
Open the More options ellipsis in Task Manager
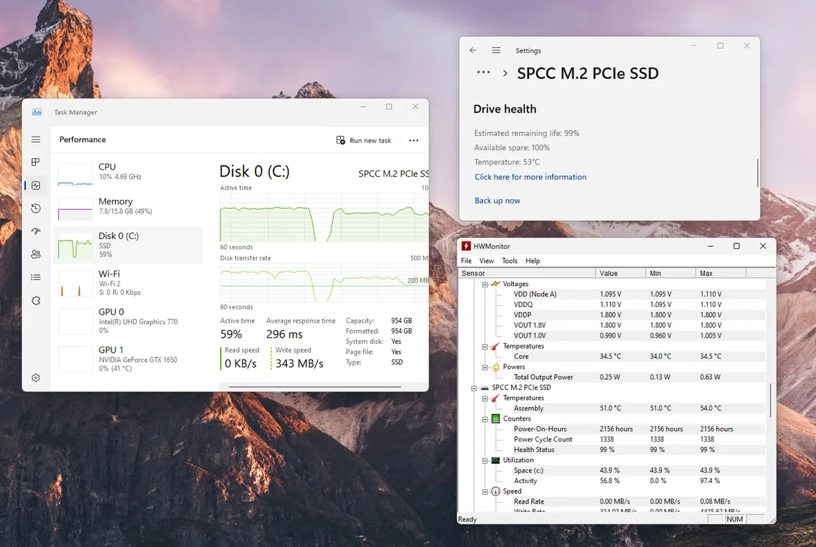point(413,140)
